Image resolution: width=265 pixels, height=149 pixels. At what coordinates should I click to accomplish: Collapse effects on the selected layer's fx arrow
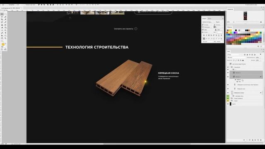click(262, 77)
